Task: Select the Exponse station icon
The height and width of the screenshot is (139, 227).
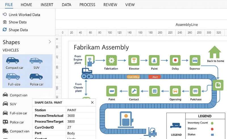Action: click(x=195, y=60)
